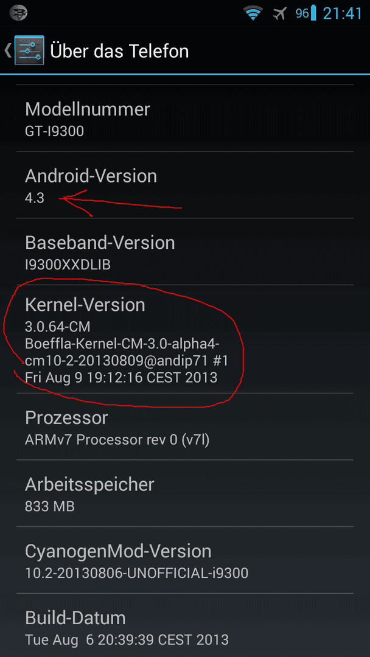370x657 pixels.
Task: Open the Modellnummer GT-I9300 entry
Action: point(185,118)
